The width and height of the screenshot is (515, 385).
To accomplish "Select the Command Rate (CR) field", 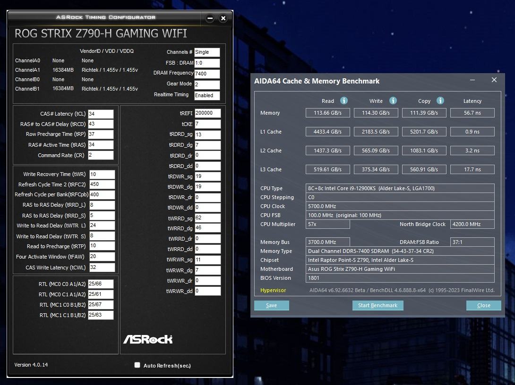I will [101, 155].
